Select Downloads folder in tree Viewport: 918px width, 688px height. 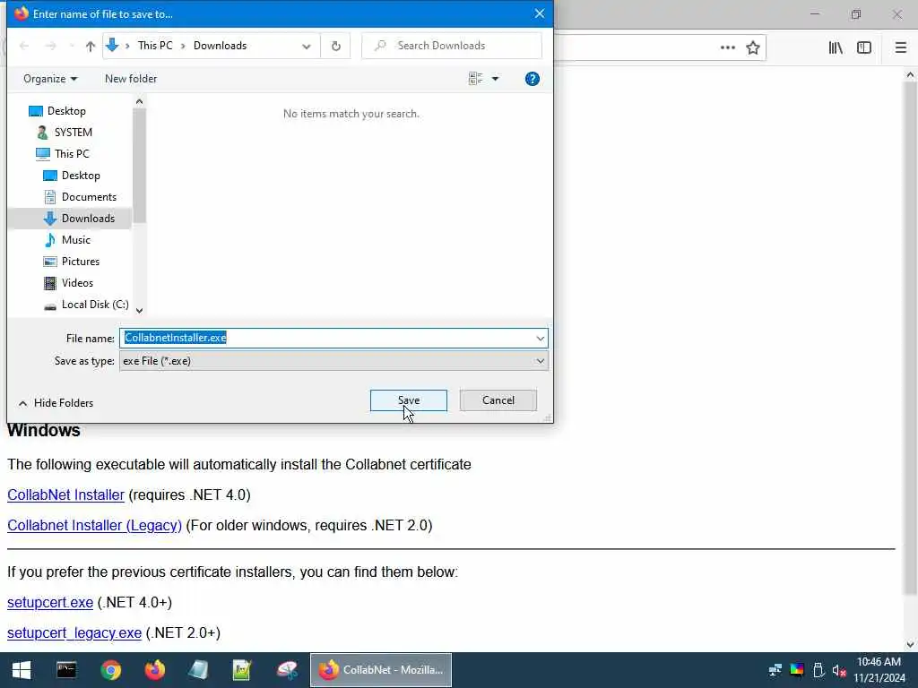tap(79, 219)
